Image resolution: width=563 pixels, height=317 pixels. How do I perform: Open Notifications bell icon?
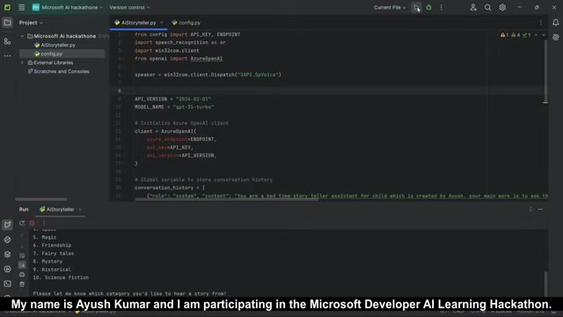point(555,23)
